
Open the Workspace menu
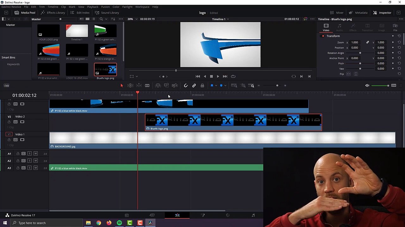(x=142, y=7)
